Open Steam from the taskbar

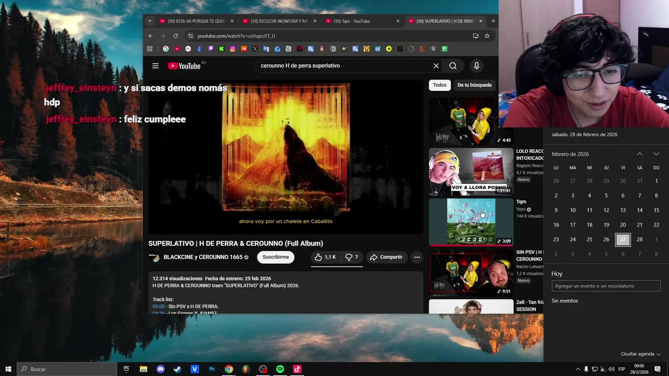click(x=177, y=369)
